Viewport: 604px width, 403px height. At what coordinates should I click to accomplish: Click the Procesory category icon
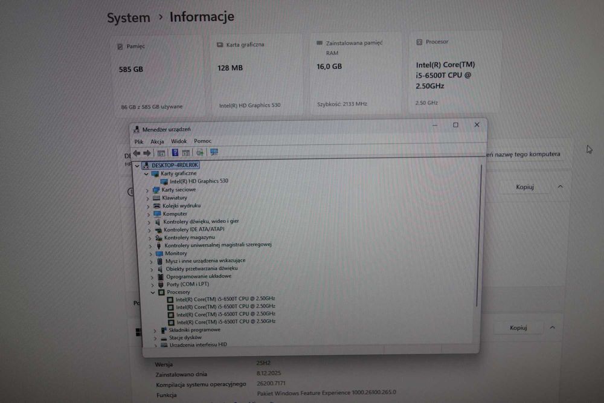pyautogui.click(x=161, y=292)
